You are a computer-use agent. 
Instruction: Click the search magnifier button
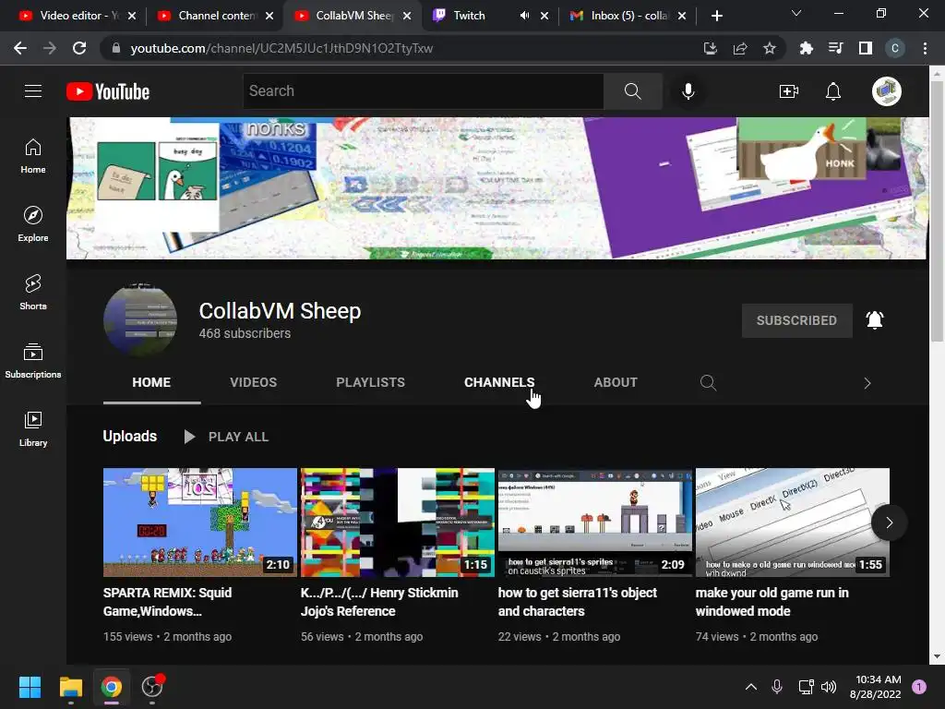tap(633, 91)
